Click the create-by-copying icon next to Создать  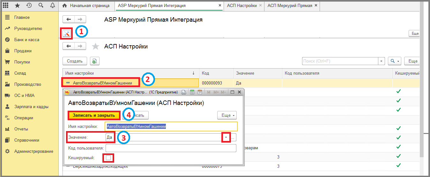(94, 61)
